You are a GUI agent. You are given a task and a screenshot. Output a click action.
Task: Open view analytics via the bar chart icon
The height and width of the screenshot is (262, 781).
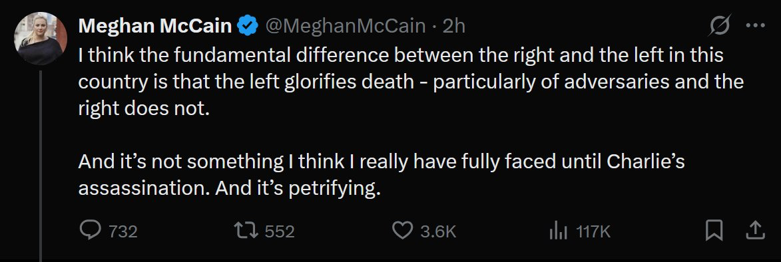(x=559, y=231)
